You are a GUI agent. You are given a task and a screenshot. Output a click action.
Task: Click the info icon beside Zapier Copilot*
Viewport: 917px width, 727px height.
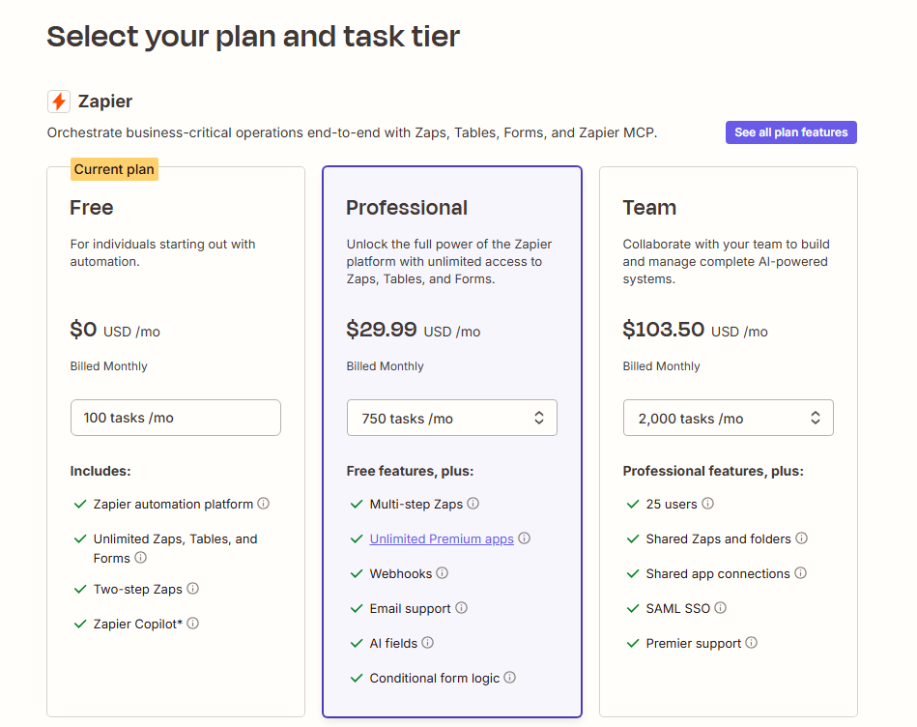coord(192,624)
